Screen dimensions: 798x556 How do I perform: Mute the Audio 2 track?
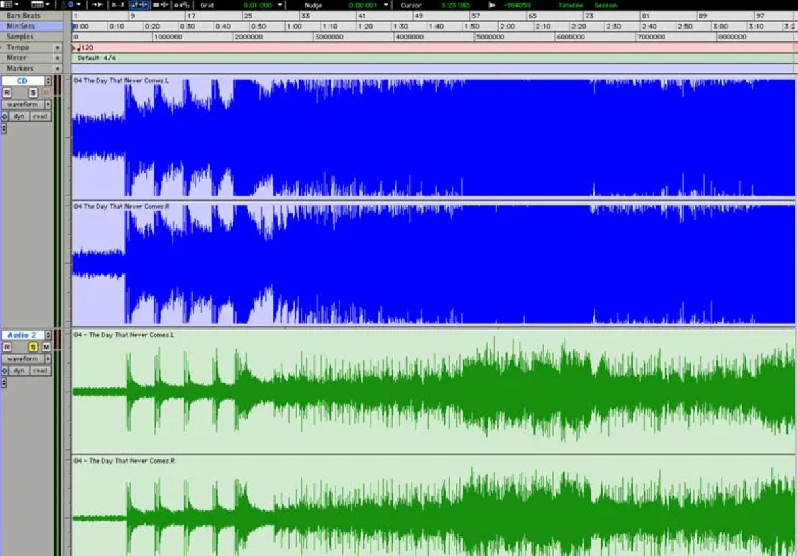point(46,347)
